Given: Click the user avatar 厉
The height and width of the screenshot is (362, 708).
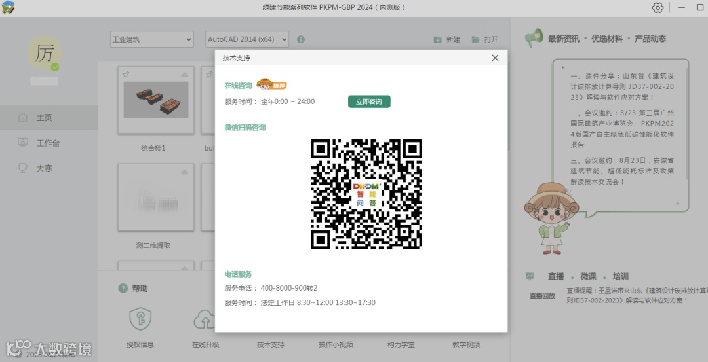Looking at the screenshot, I should pyautogui.click(x=45, y=53).
